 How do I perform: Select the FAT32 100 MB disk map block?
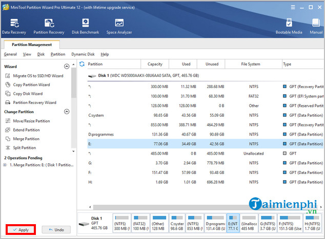[x=141, y=223]
